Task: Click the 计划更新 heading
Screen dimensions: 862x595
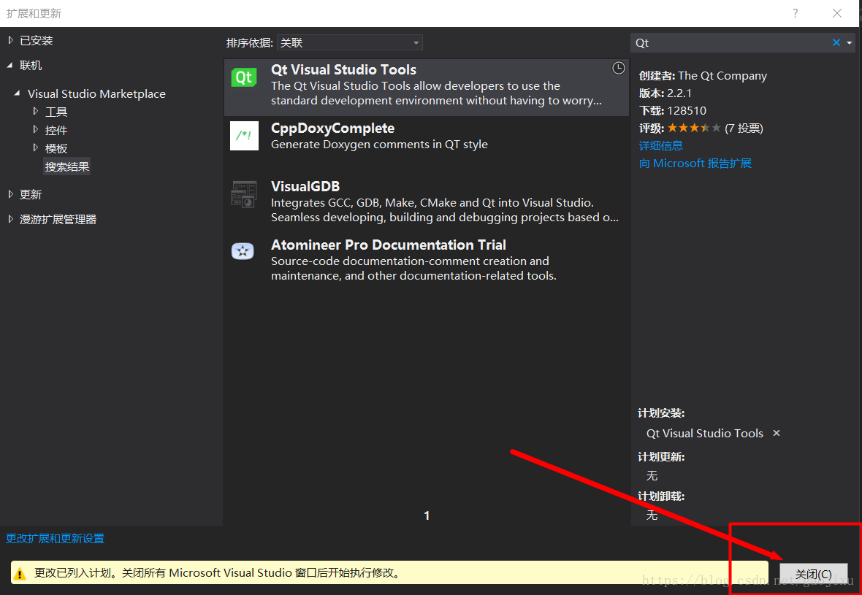Action: pyautogui.click(x=661, y=456)
